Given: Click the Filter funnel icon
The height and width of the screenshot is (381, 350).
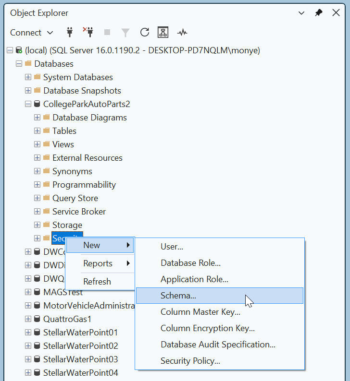Looking at the screenshot, I should [125, 33].
